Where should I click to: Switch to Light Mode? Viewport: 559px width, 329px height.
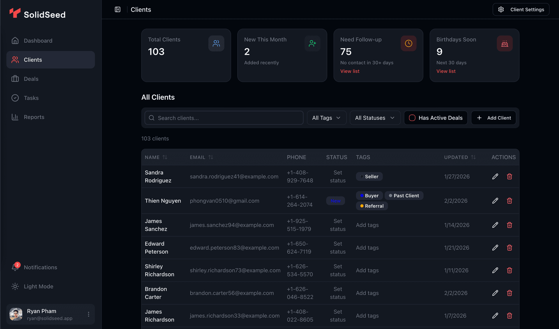(x=38, y=286)
